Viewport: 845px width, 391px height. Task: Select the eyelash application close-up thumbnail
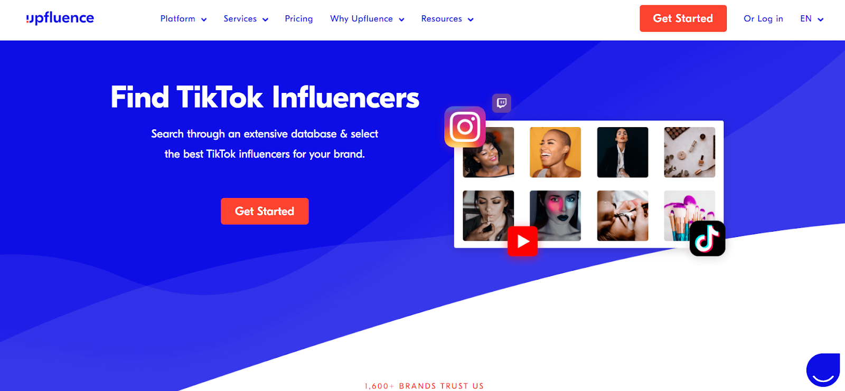pos(622,216)
